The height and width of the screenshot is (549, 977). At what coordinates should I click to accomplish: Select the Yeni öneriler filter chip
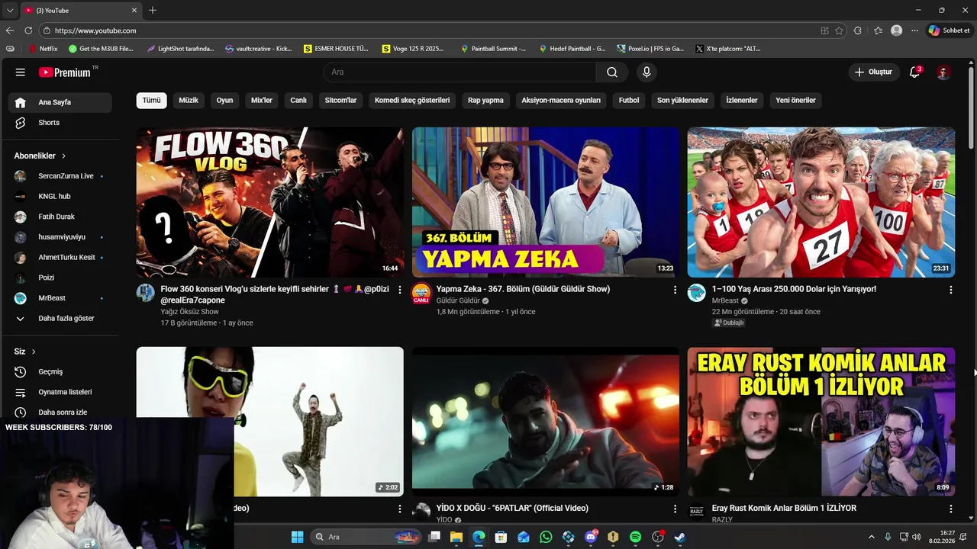pos(795,101)
